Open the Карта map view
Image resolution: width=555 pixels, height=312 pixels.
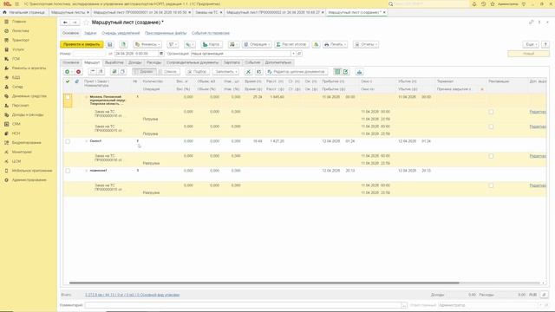tap(212, 44)
